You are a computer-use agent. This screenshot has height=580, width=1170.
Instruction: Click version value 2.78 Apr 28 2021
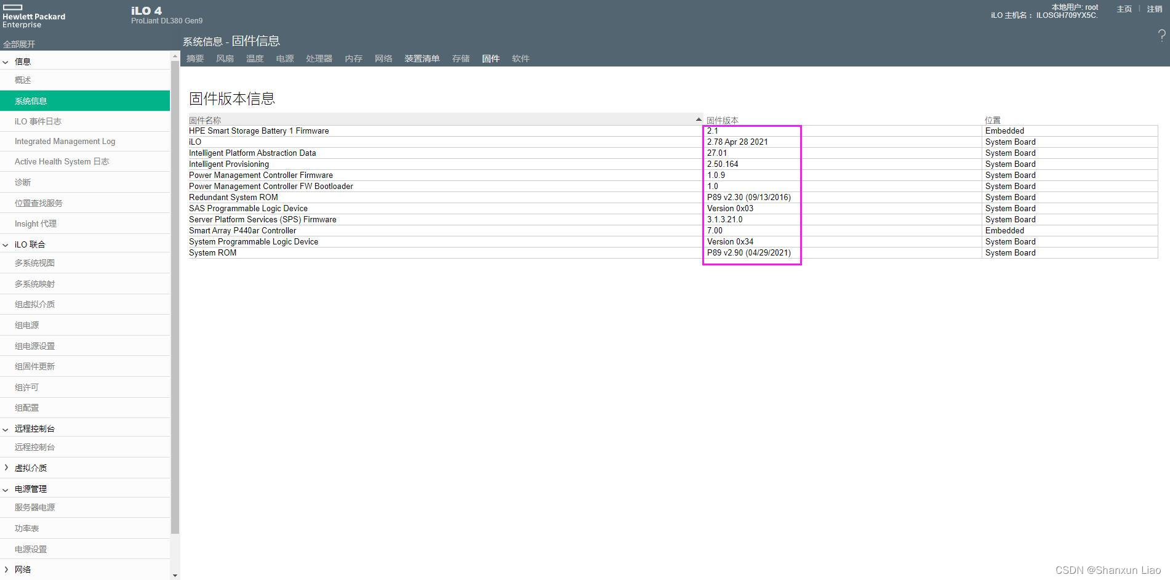pos(737,142)
